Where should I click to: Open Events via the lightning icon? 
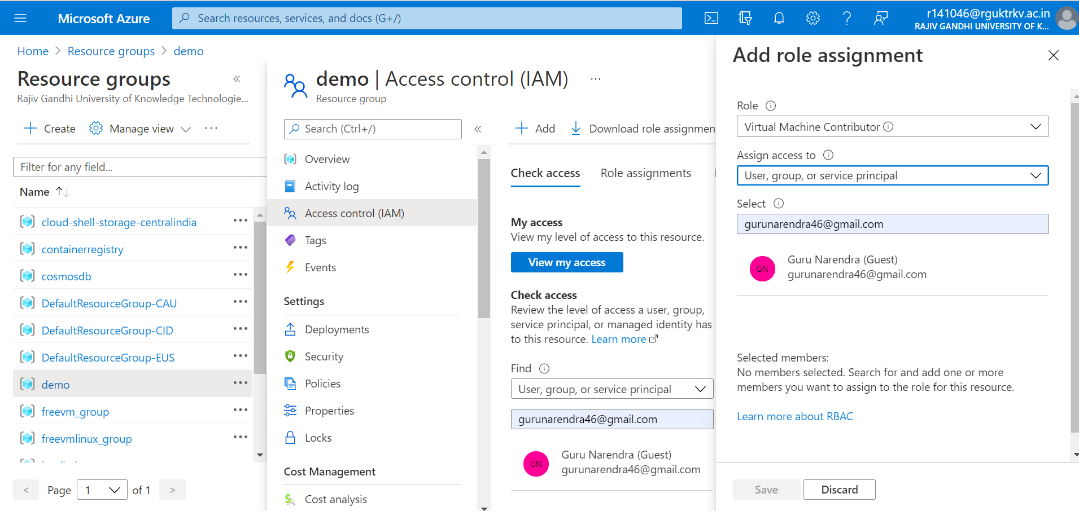[x=320, y=267]
